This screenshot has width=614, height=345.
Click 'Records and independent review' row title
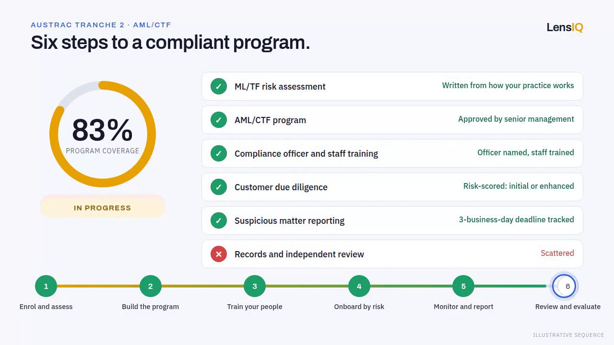pyautogui.click(x=299, y=254)
